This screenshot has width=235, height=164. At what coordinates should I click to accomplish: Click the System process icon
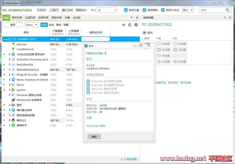tap(13, 90)
